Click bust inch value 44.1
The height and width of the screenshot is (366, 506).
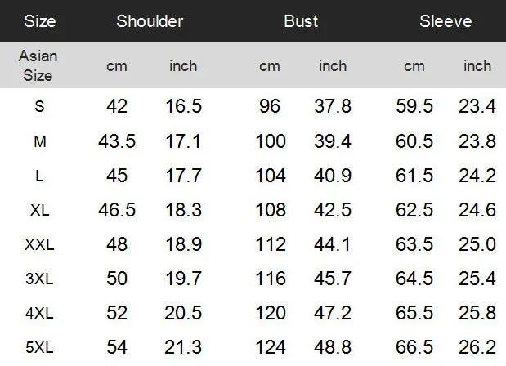(x=333, y=244)
